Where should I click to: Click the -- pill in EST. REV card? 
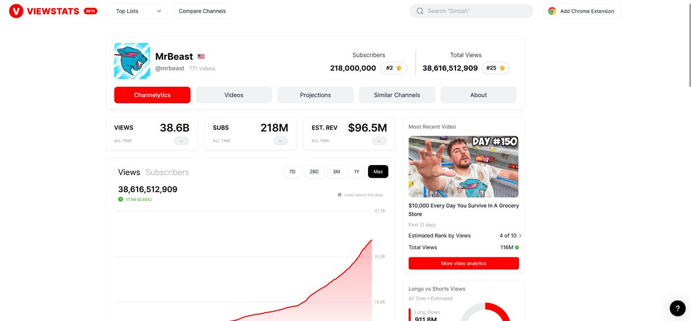[379, 141]
